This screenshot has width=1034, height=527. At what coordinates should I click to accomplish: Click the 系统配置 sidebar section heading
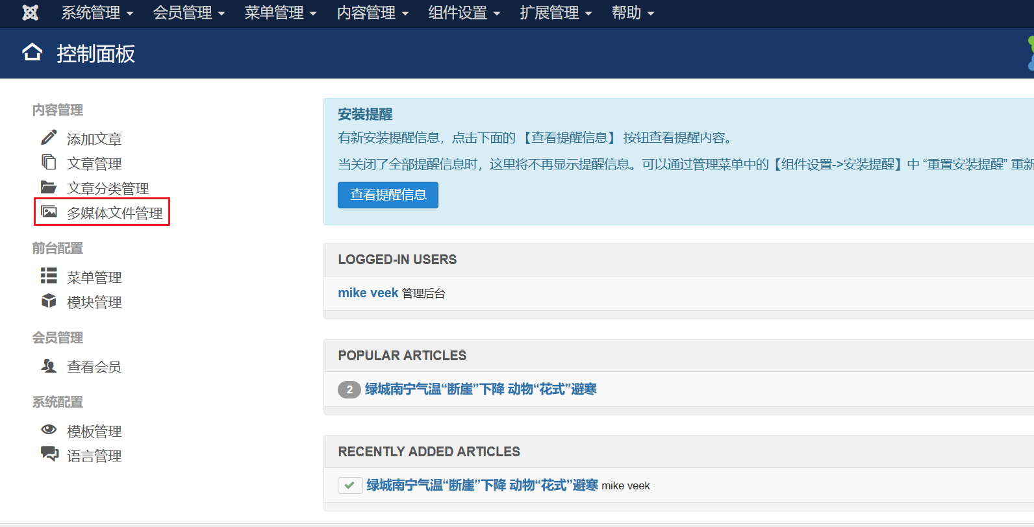pyautogui.click(x=58, y=402)
